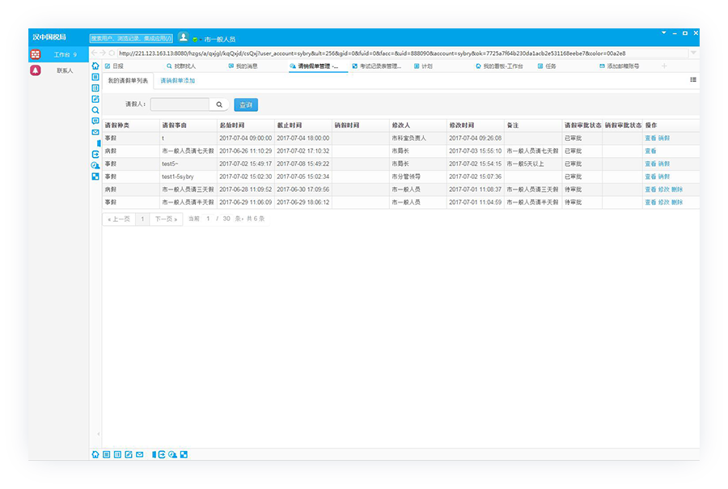Open the title bar dropdown menu arrow

[x=663, y=33]
